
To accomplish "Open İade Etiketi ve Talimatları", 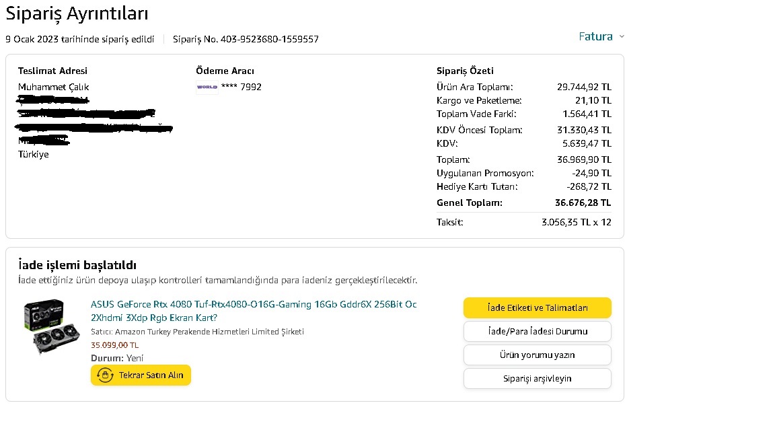I will [537, 307].
